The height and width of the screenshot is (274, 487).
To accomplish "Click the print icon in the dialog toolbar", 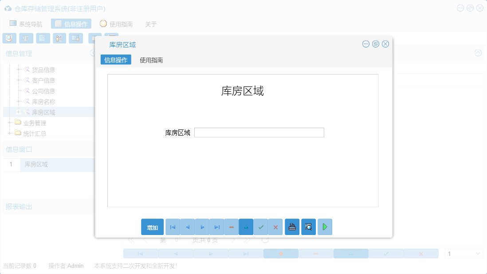I will 292,227.
